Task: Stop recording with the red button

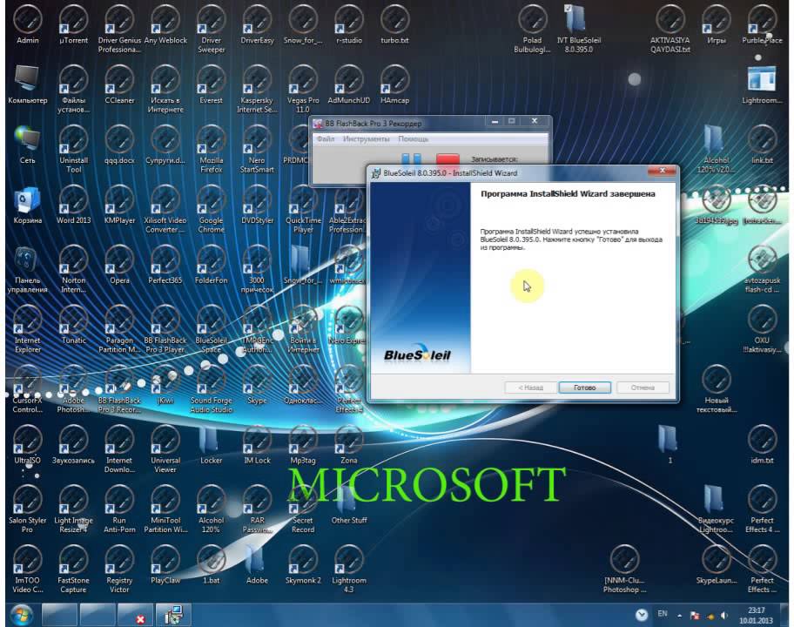Action: (x=447, y=159)
